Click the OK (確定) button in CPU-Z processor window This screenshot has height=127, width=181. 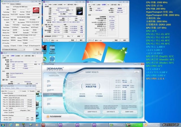[x=81, y=40]
